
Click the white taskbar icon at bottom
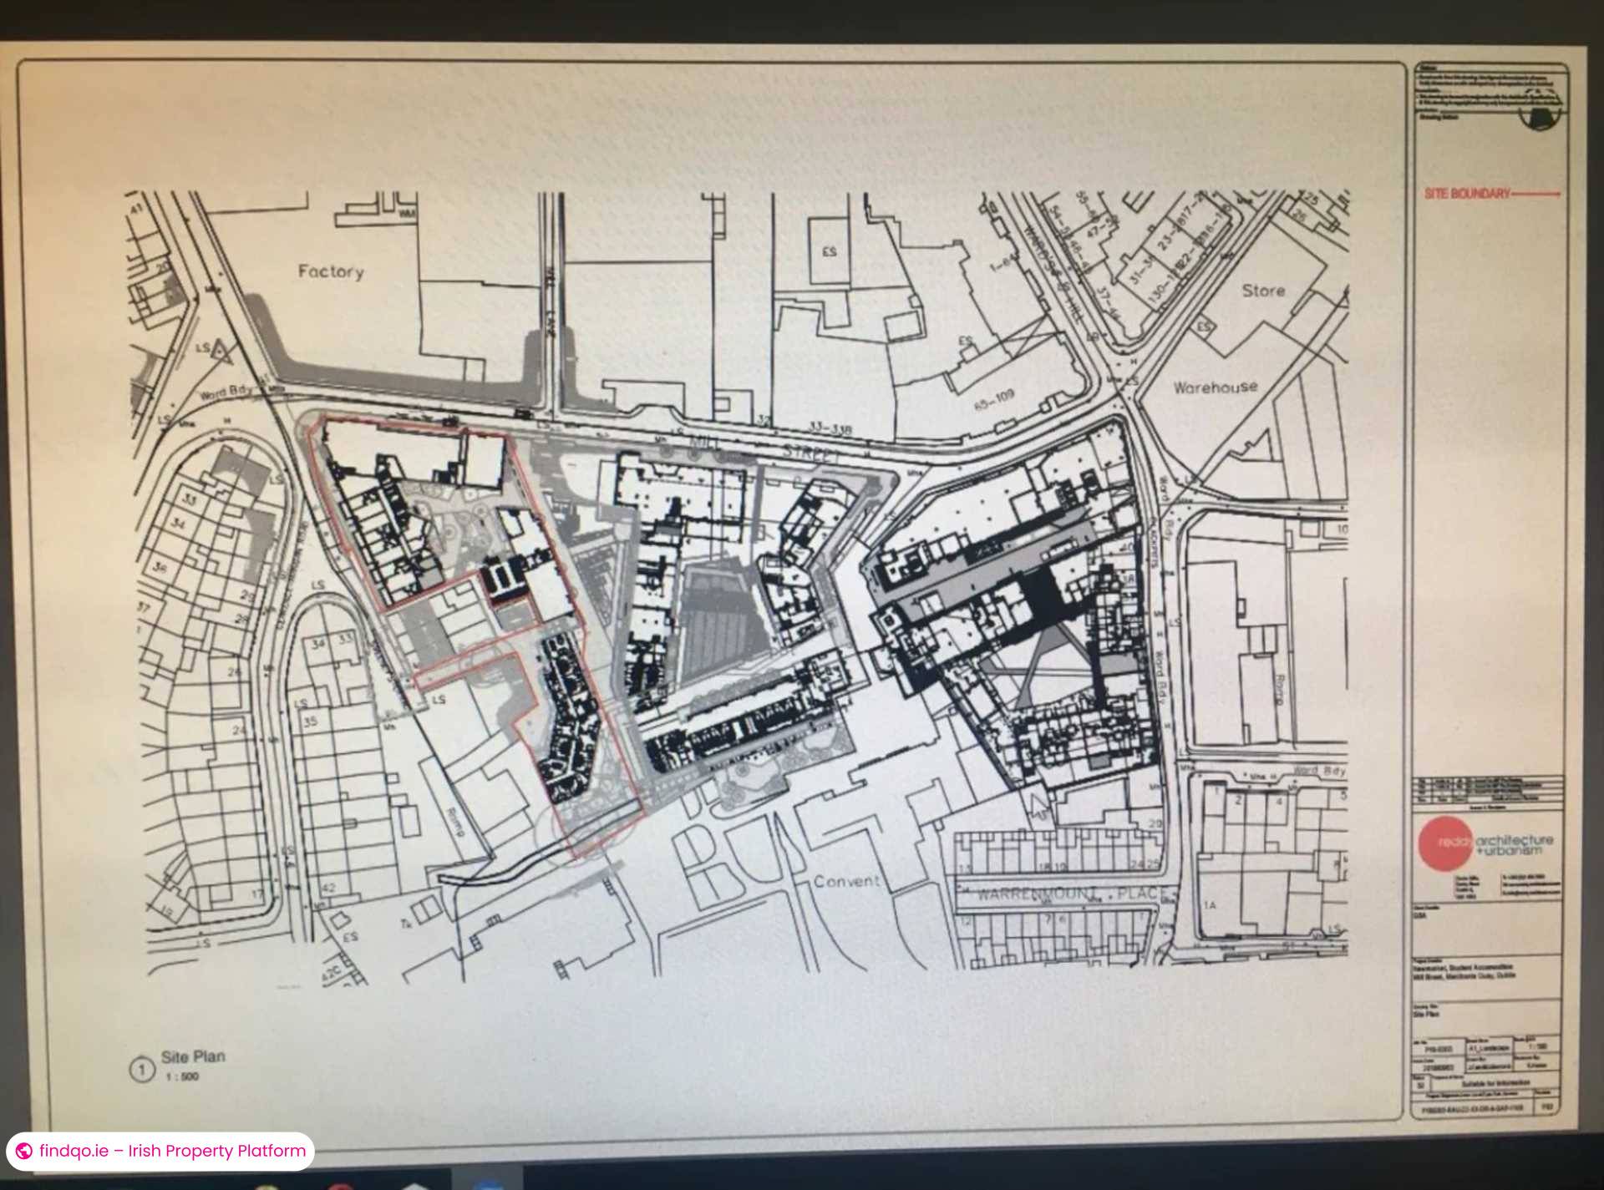tap(415, 1186)
